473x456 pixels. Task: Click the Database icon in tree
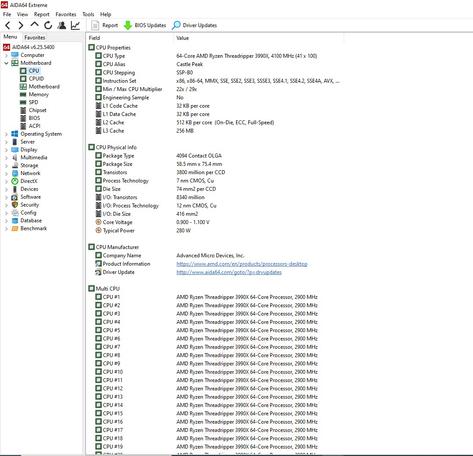15,220
